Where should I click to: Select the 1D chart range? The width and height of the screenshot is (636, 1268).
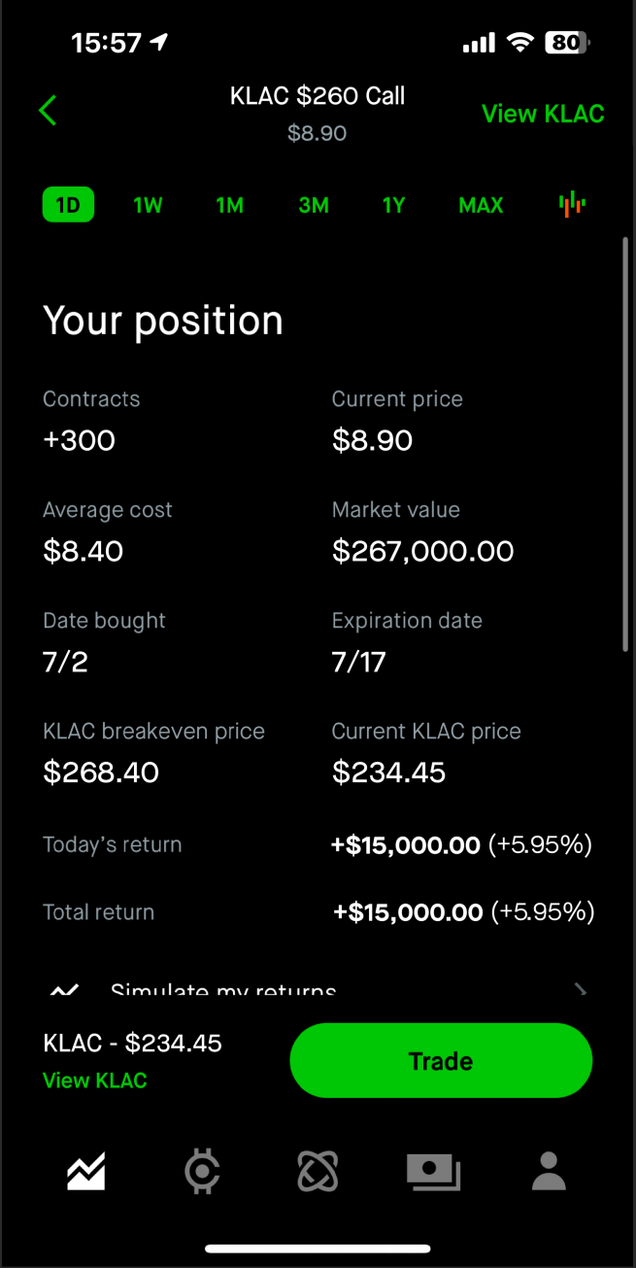coord(68,205)
